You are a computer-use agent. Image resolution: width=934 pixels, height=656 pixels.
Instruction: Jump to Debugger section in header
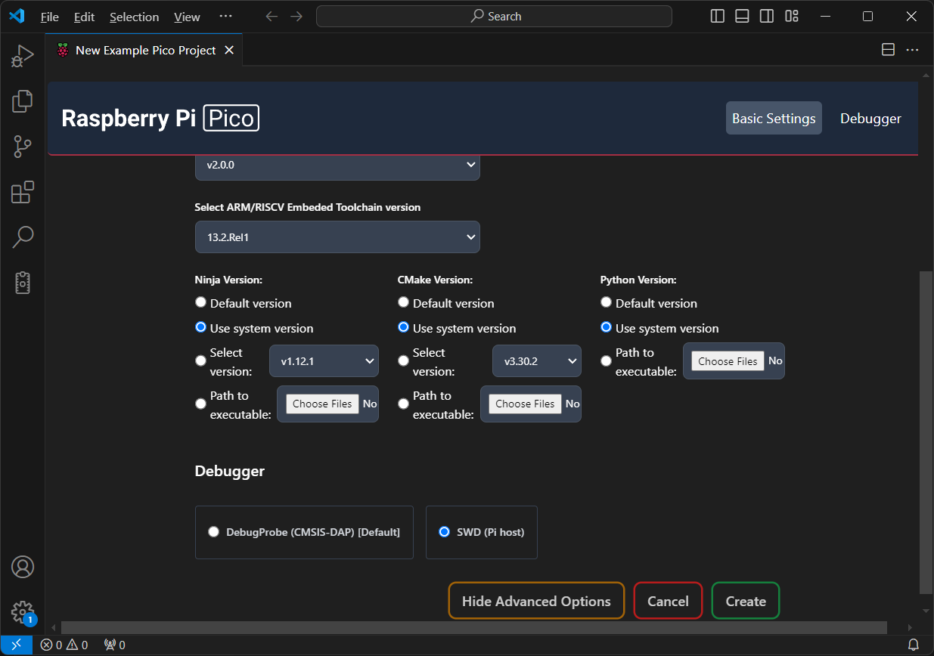(x=870, y=118)
